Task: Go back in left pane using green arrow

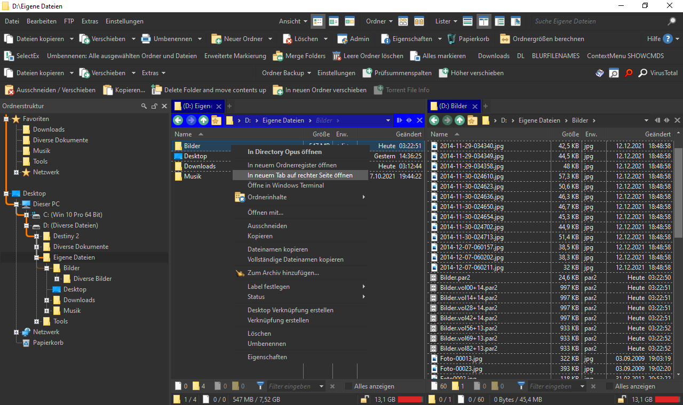Action: click(179, 120)
